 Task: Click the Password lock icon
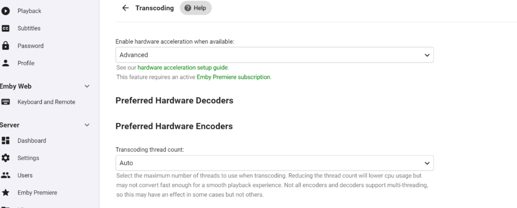tap(6, 46)
